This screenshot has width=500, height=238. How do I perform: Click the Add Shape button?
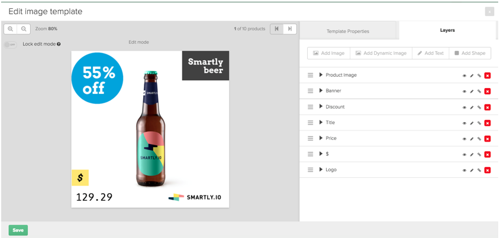click(x=470, y=53)
